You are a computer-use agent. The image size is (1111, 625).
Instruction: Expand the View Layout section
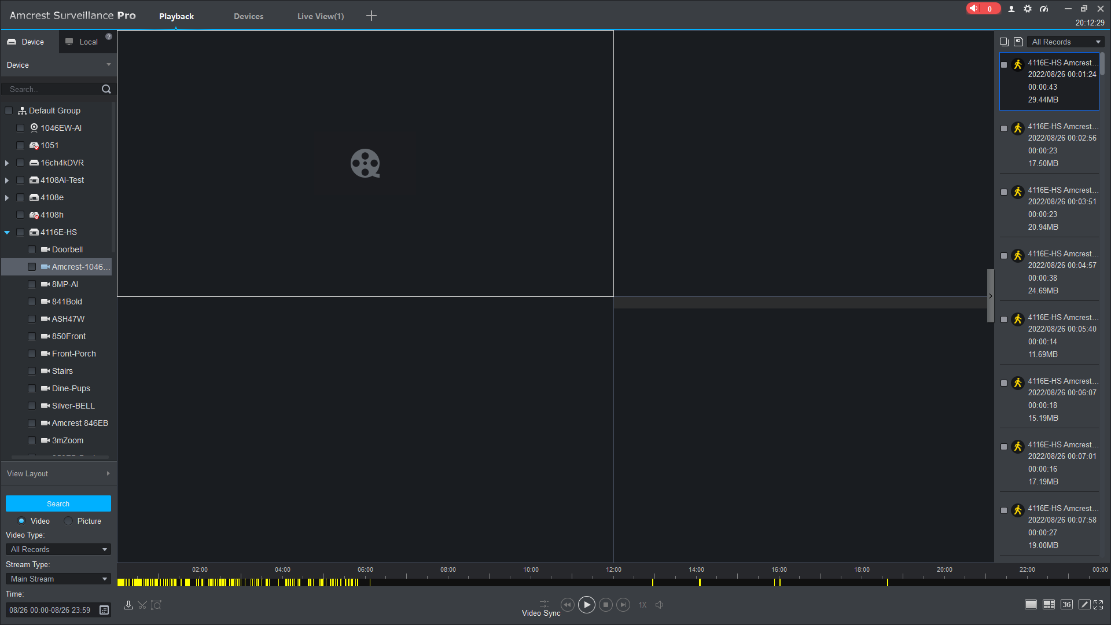58,473
